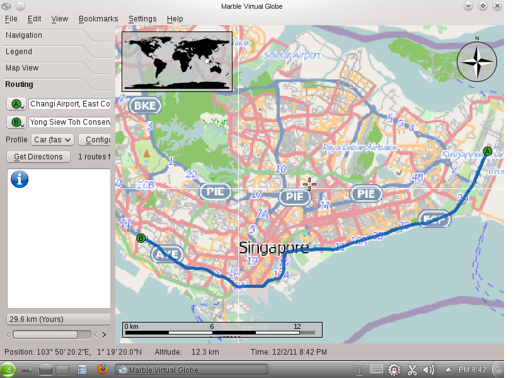Click the map distance scale bar

[x=222, y=329]
